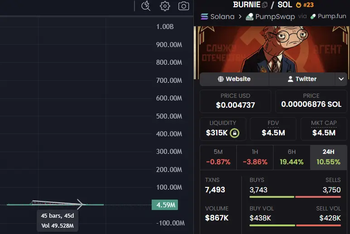350x234 pixels.
Task: Click the 0.00006876 SOL price box
Action: point(311,101)
